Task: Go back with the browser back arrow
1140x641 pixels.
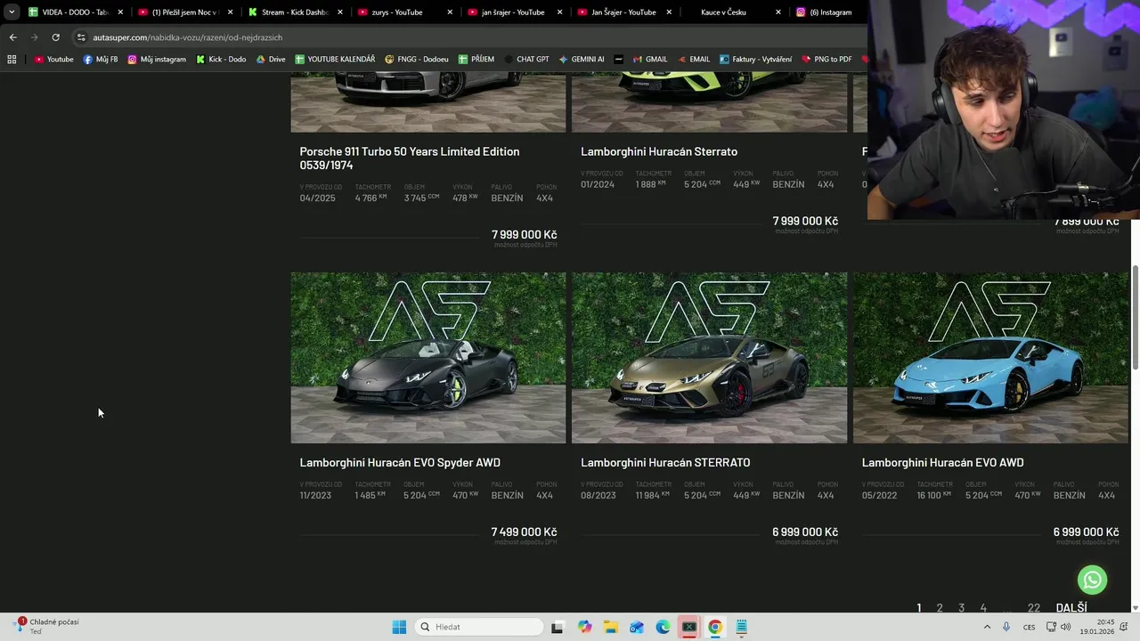Action: click(x=12, y=37)
